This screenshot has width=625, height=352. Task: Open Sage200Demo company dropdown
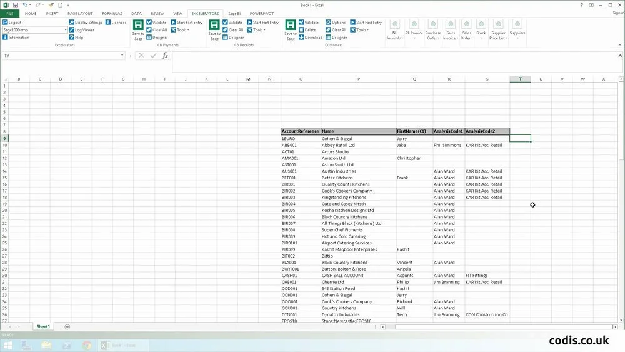point(66,30)
